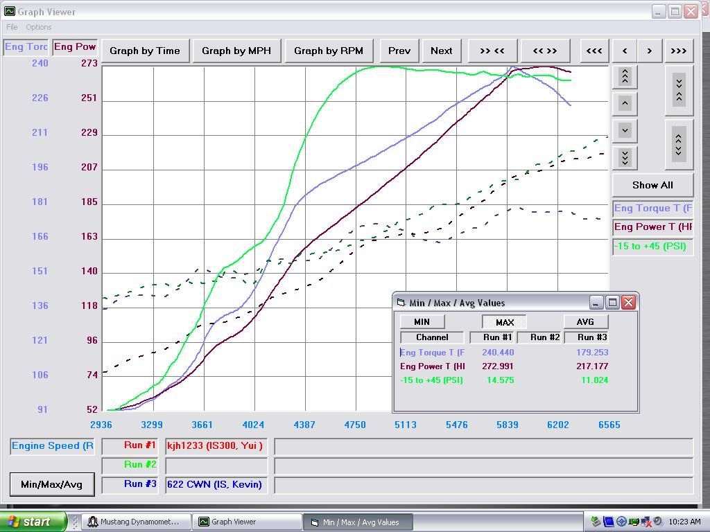Screen dimensions: 710x532
Task: Click the Show All button
Action: (652, 185)
